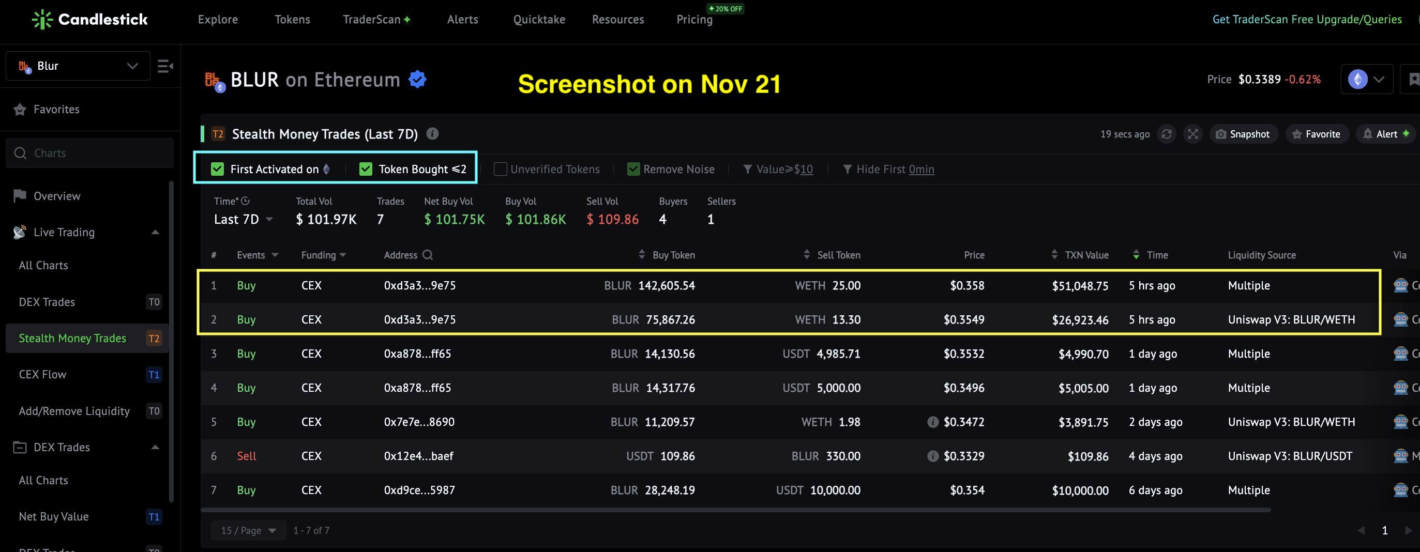This screenshot has width=1420, height=552.
Task: Refresh the Stealth Money Trades data
Action: (1167, 134)
